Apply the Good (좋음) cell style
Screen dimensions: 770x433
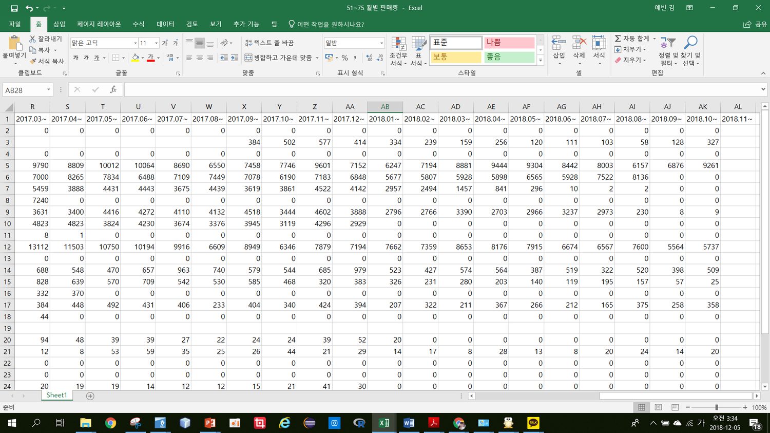[509, 57]
